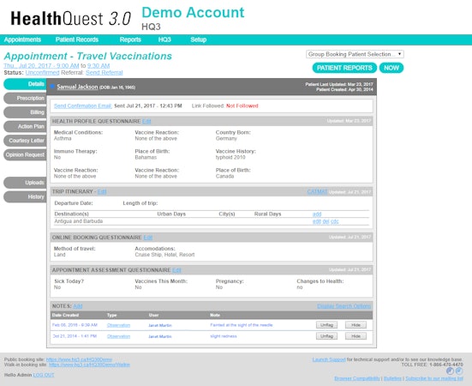Click the first round social icon in footer

[x=450, y=371]
